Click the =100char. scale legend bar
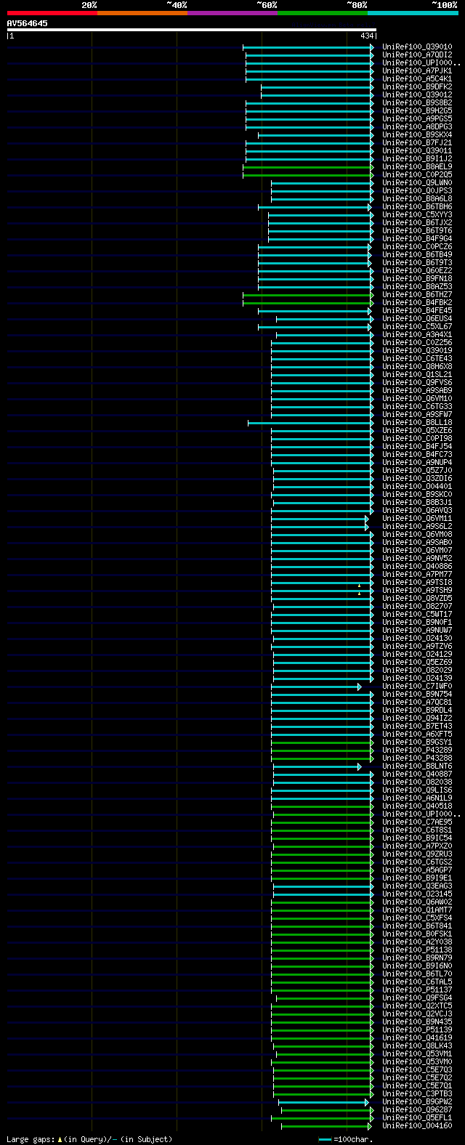465x1145 pixels. click(325, 1140)
